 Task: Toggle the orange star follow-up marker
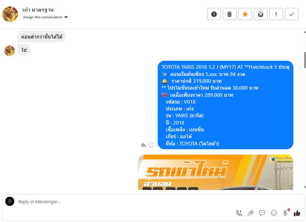(x=245, y=14)
